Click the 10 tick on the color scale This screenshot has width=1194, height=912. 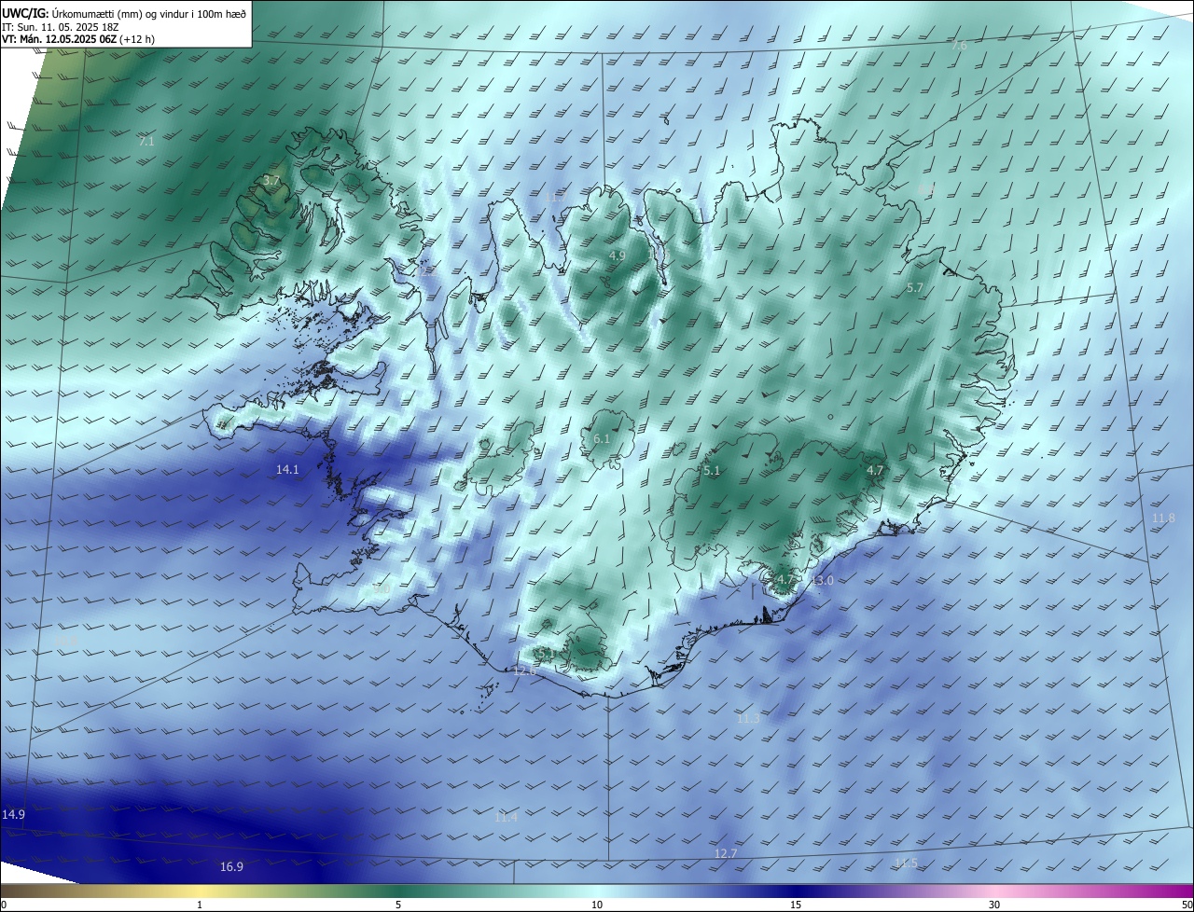597,905
